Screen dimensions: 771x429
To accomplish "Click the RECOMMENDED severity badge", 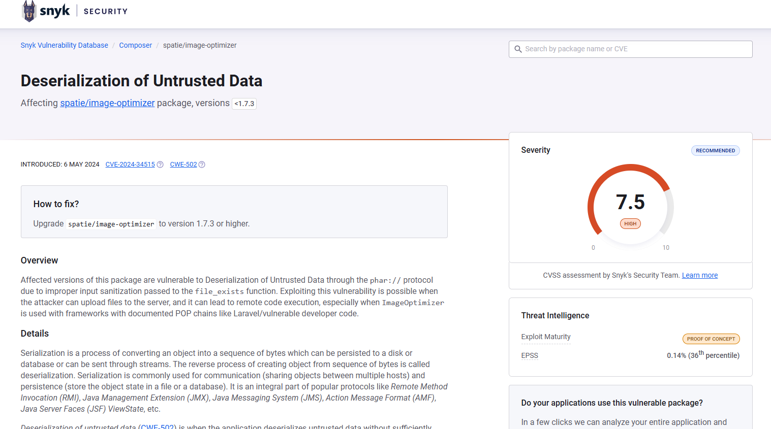I will click(715, 151).
